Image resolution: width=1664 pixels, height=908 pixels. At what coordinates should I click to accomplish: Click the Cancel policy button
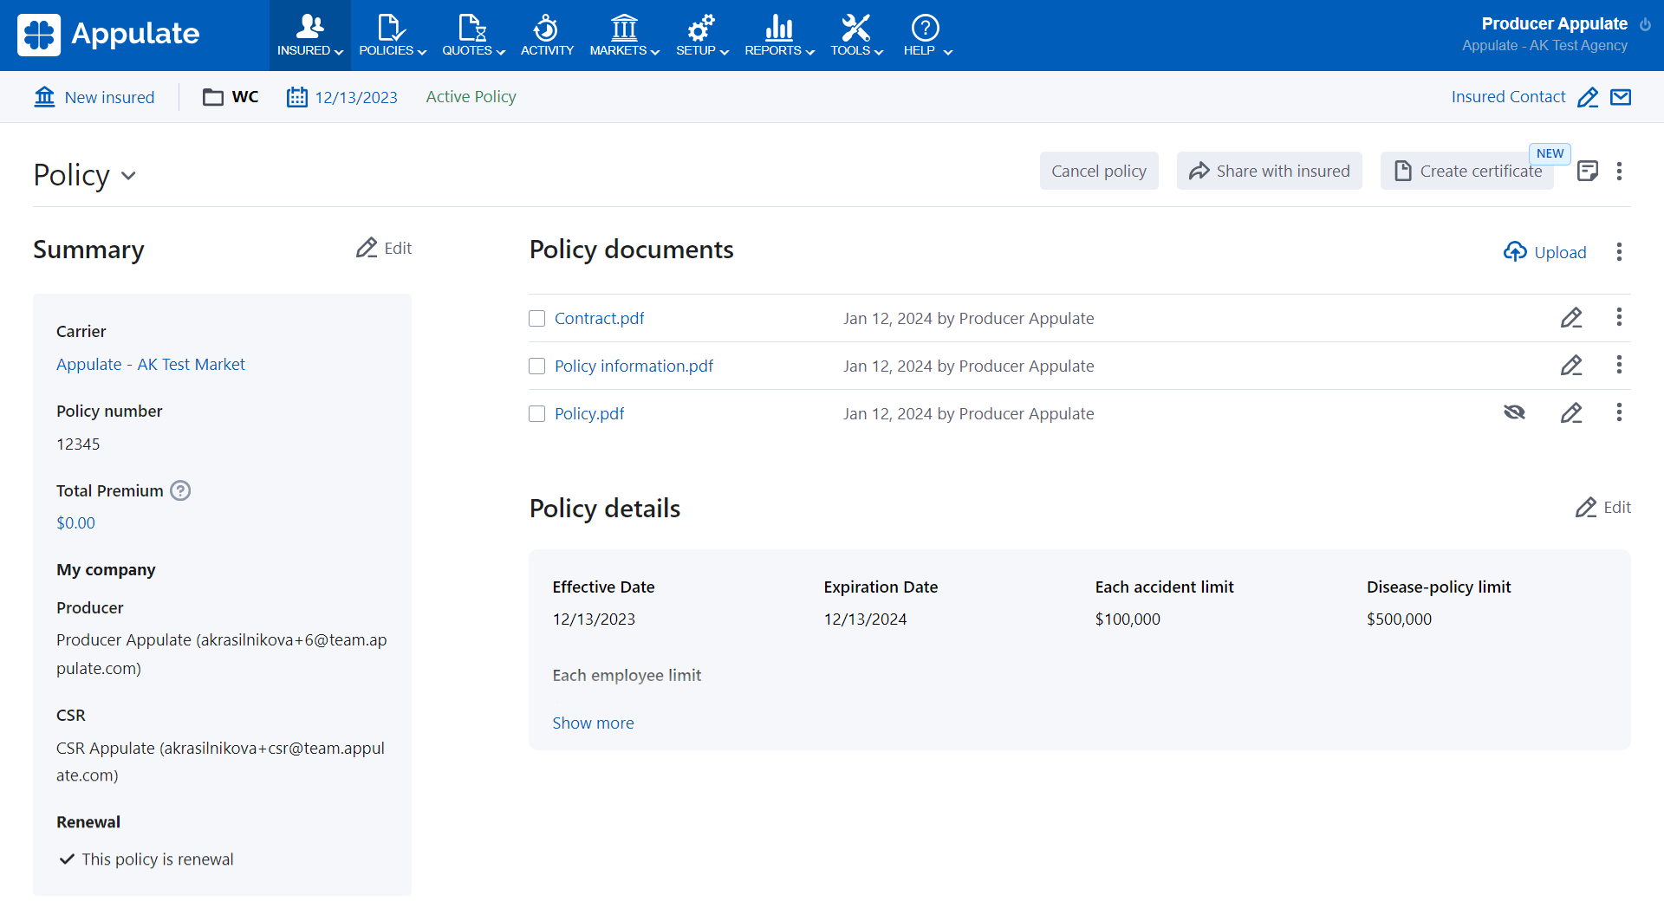pyautogui.click(x=1098, y=172)
